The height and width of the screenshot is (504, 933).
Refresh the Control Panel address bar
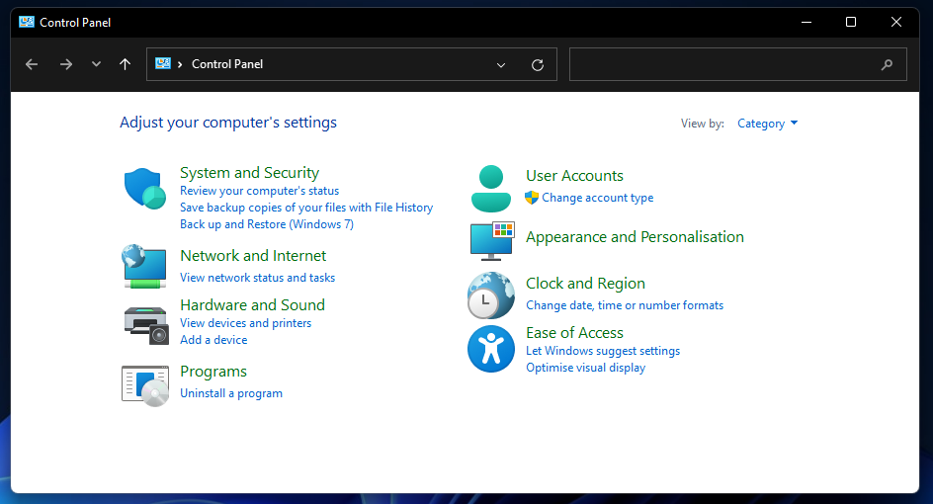click(x=538, y=64)
